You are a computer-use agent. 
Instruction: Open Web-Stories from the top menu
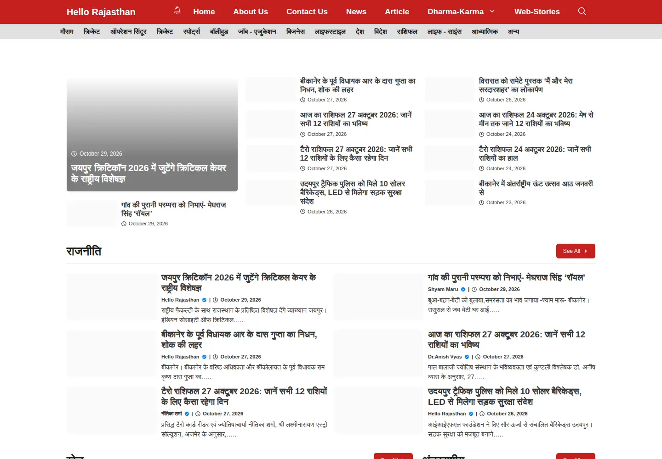click(x=537, y=11)
